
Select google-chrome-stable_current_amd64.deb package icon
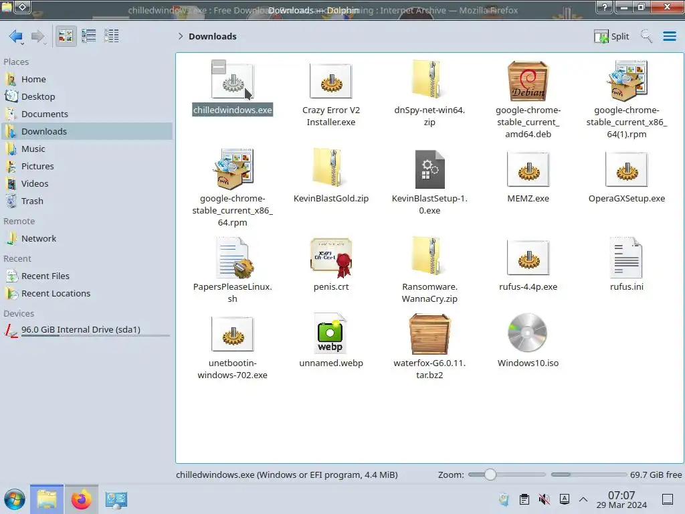point(528,81)
